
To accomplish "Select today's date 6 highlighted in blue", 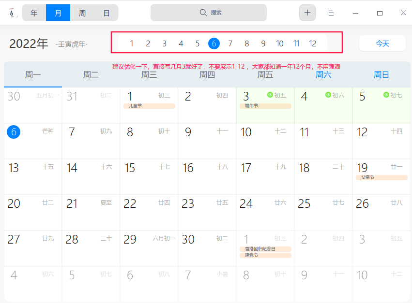I will pyautogui.click(x=14, y=132).
